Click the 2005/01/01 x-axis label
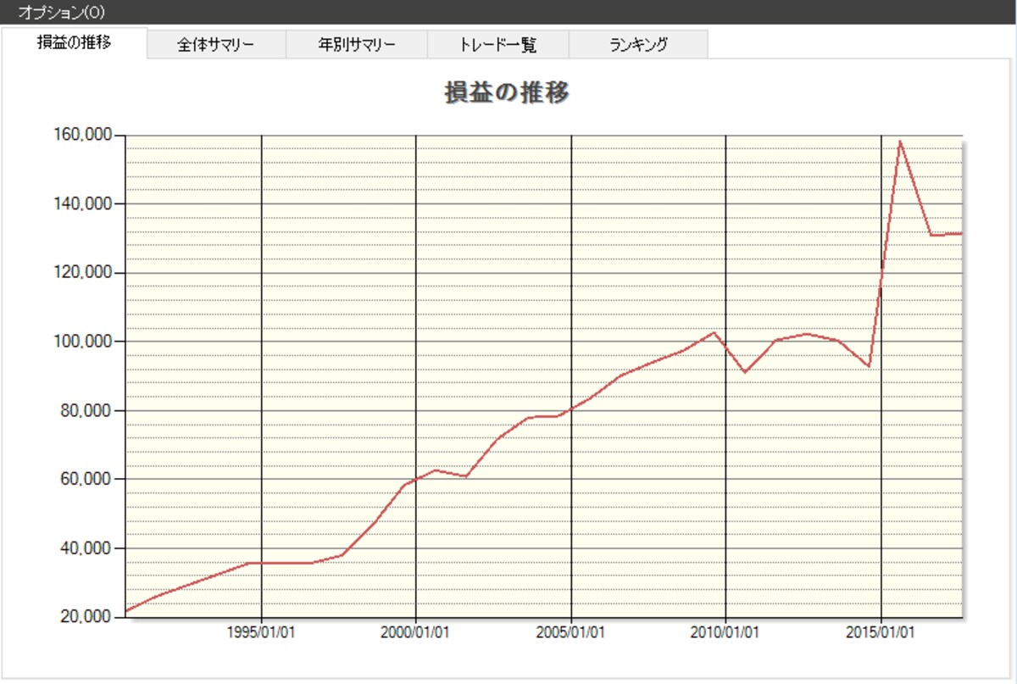 [571, 633]
